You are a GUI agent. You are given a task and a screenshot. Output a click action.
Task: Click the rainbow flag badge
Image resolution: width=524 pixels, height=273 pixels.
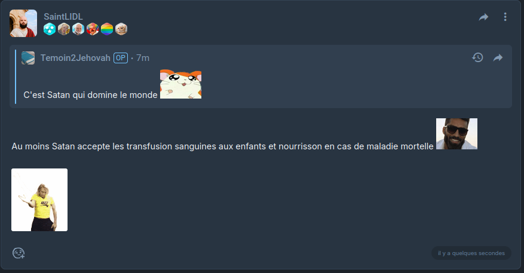[x=107, y=29]
